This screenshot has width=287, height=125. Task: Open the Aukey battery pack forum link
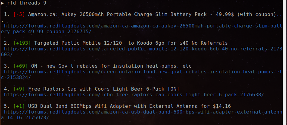143,26
